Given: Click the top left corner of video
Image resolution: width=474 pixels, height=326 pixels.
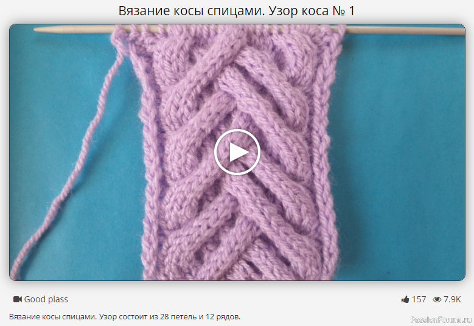Looking at the screenshot, I should tap(13, 28).
